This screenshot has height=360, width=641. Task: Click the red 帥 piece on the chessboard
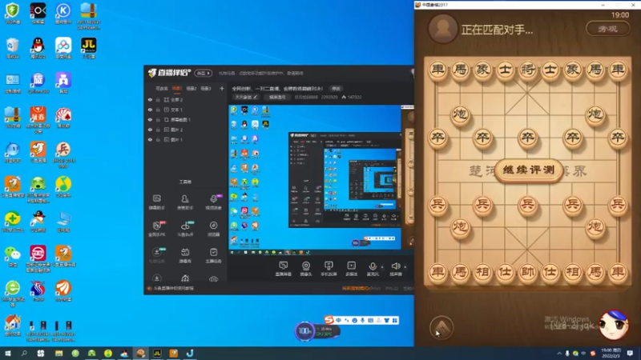click(x=527, y=271)
